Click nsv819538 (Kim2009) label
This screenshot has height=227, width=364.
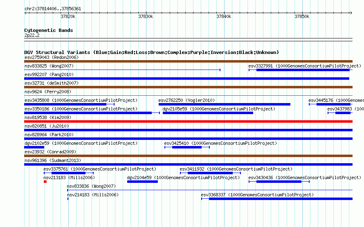(x=48, y=117)
